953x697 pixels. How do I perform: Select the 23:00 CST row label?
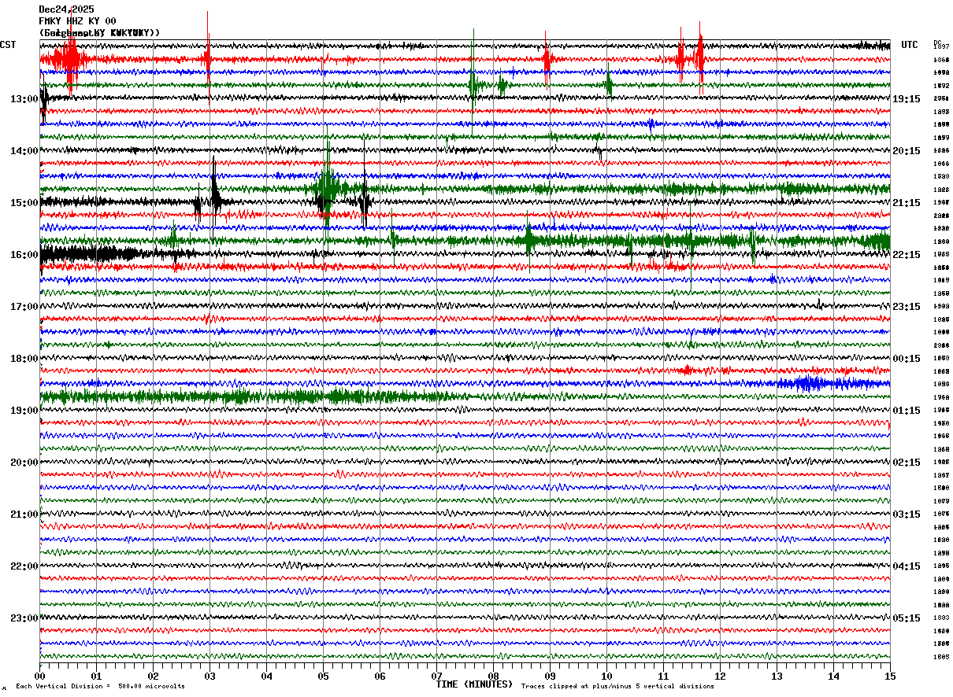24,618
